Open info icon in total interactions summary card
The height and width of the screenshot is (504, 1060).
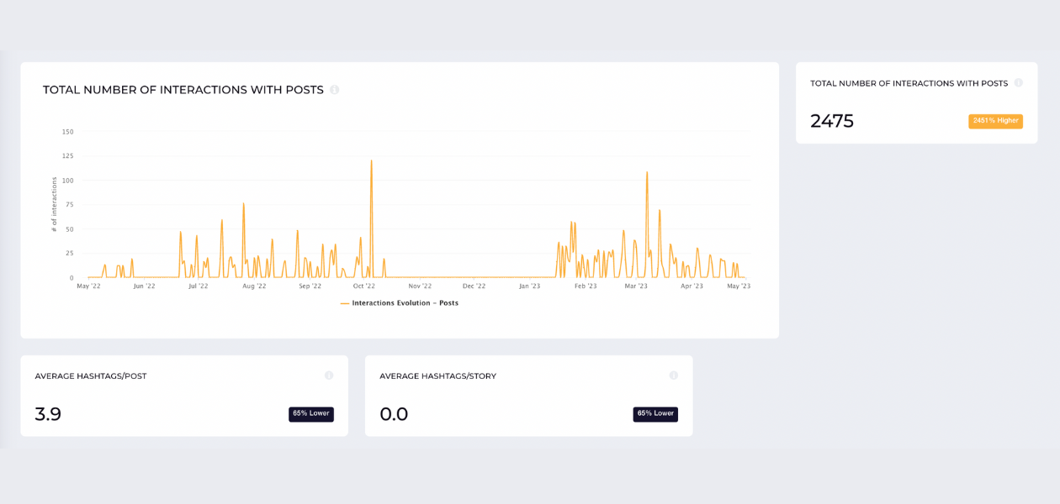pyautogui.click(x=1018, y=82)
